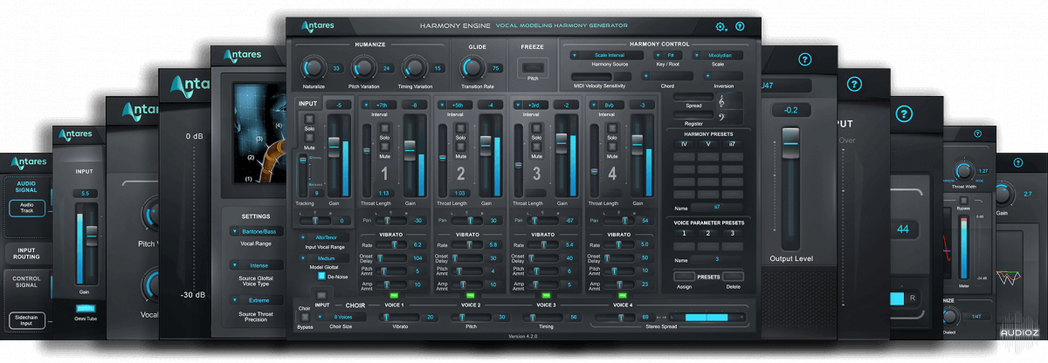This screenshot has height=363, width=1048.
Task: Open the Chord dropdown
Action: (x=666, y=76)
